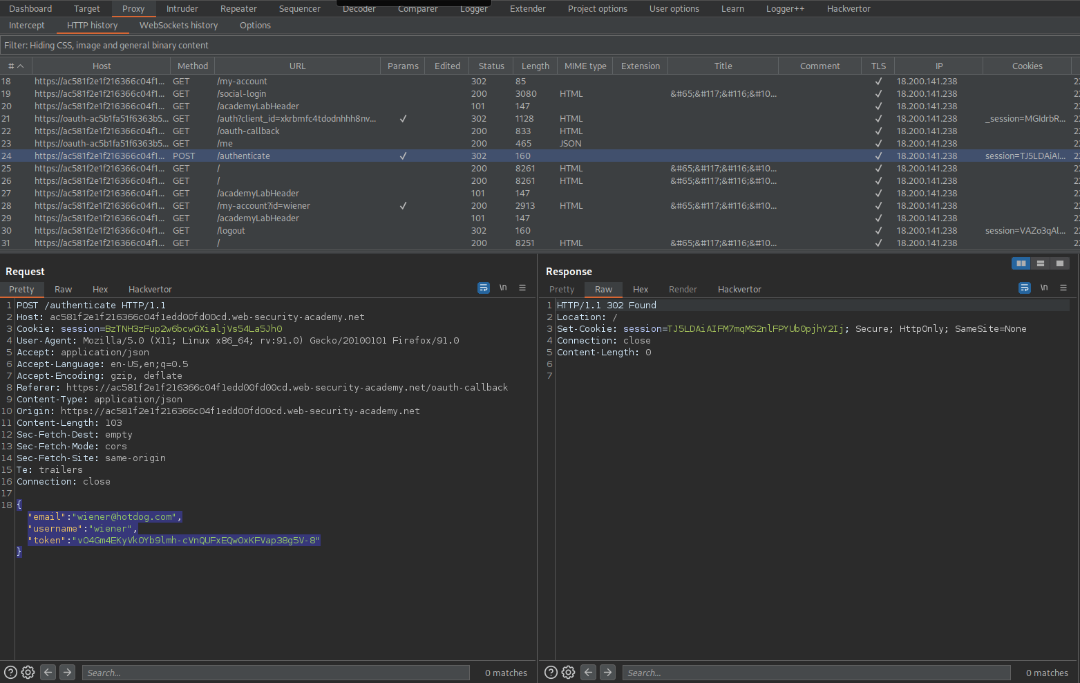Screen dimensions: 1080x683
Task: Open the Extender tab
Action: coord(528,8)
